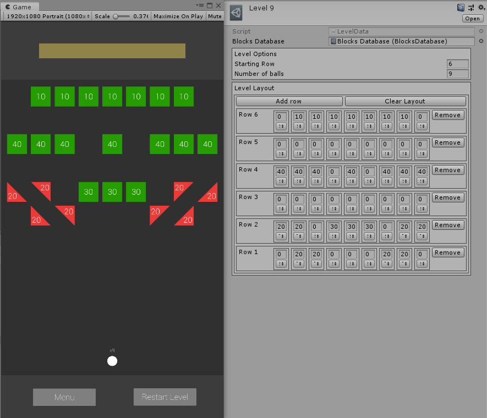
Task: Click Remove button for Row 3
Action: point(448,198)
